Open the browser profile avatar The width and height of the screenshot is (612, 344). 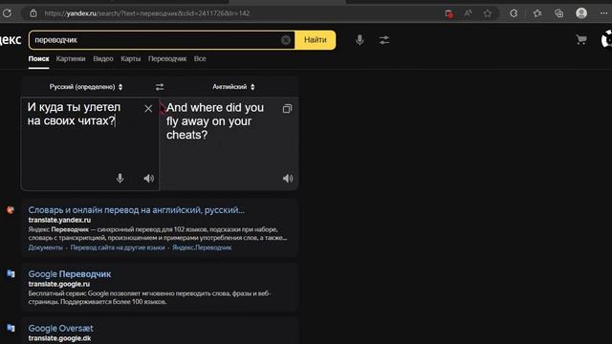coord(581,13)
